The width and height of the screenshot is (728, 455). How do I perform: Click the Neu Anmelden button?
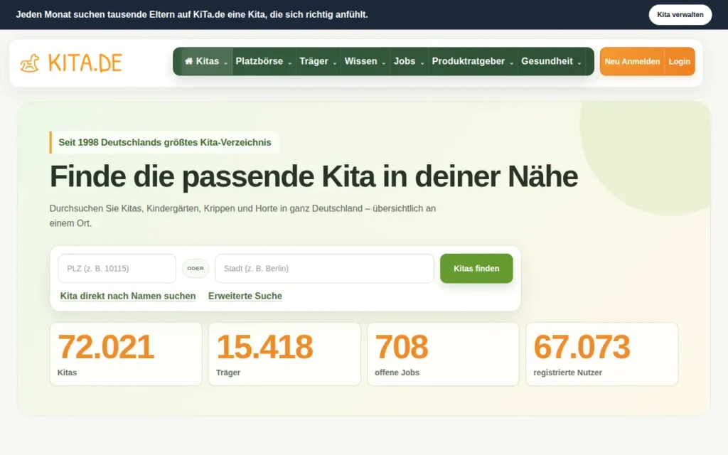[x=632, y=61]
